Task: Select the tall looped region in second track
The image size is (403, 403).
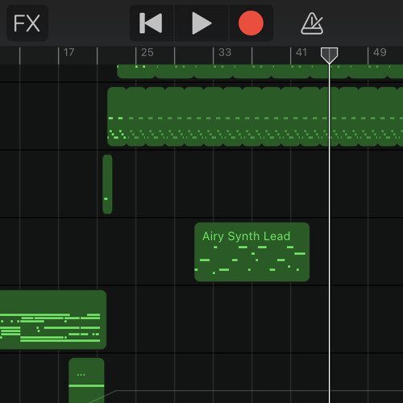Action: click(x=255, y=116)
